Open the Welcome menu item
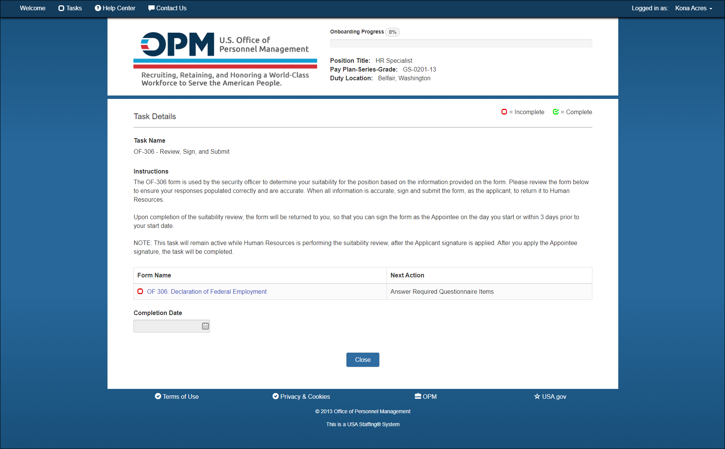The width and height of the screenshot is (725, 449). (x=32, y=8)
